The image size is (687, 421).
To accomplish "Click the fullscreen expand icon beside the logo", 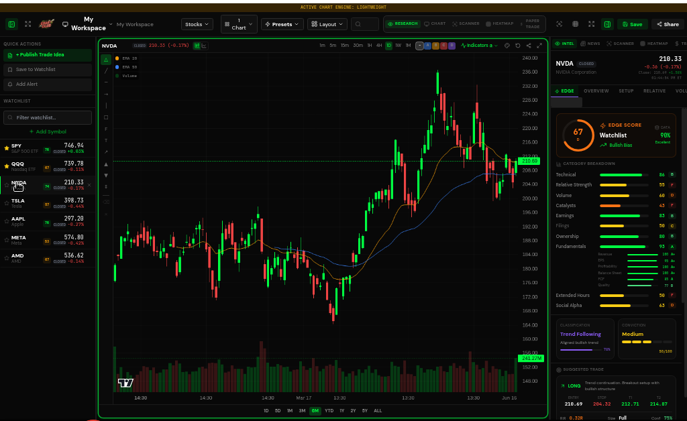I will point(28,25).
